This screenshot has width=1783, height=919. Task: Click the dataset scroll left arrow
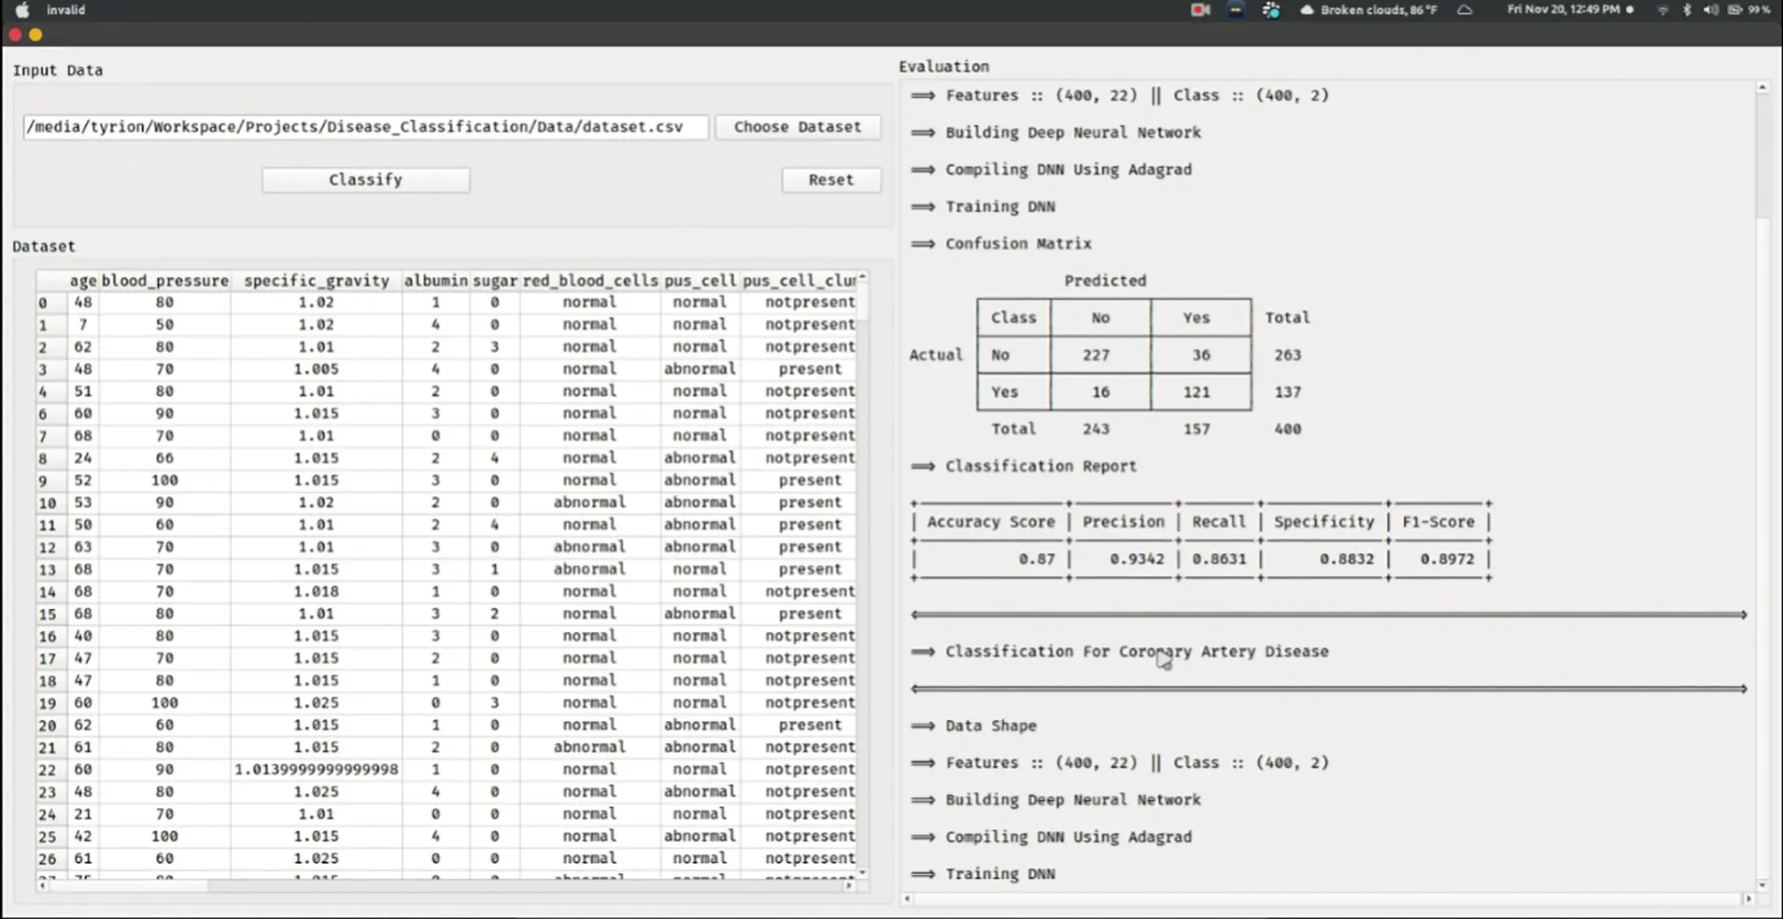(41, 886)
